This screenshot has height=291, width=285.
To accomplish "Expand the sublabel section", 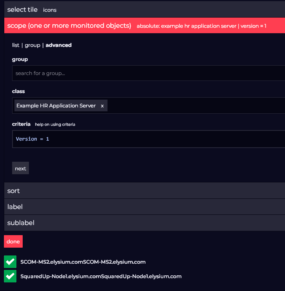I will pyautogui.click(x=21, y=223).
